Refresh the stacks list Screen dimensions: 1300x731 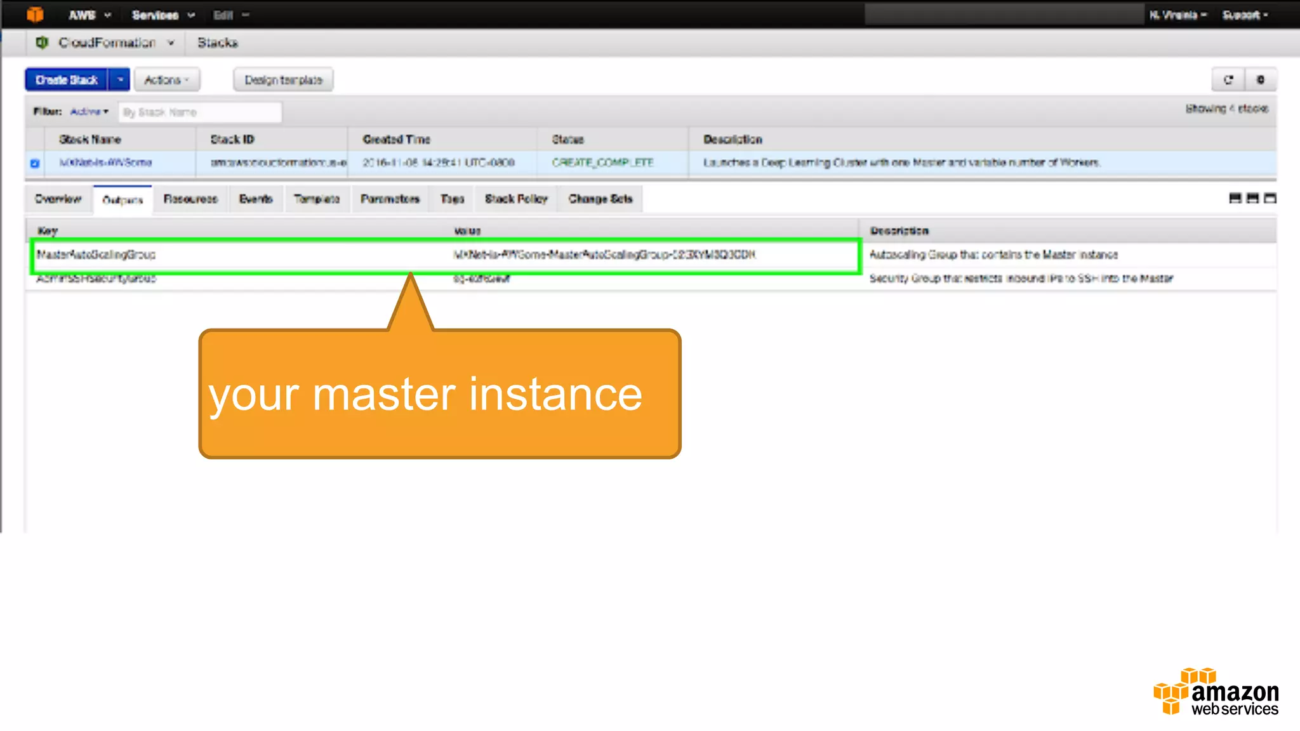(1228, 80)
